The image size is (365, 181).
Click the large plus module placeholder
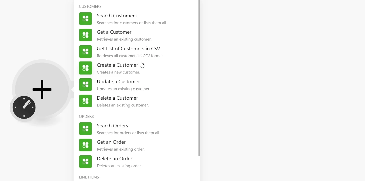pos(42,89)
